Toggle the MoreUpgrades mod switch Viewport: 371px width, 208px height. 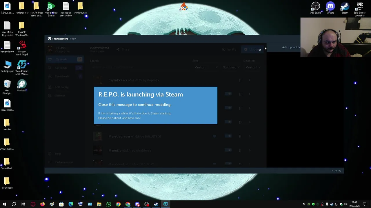coord(228,136)
